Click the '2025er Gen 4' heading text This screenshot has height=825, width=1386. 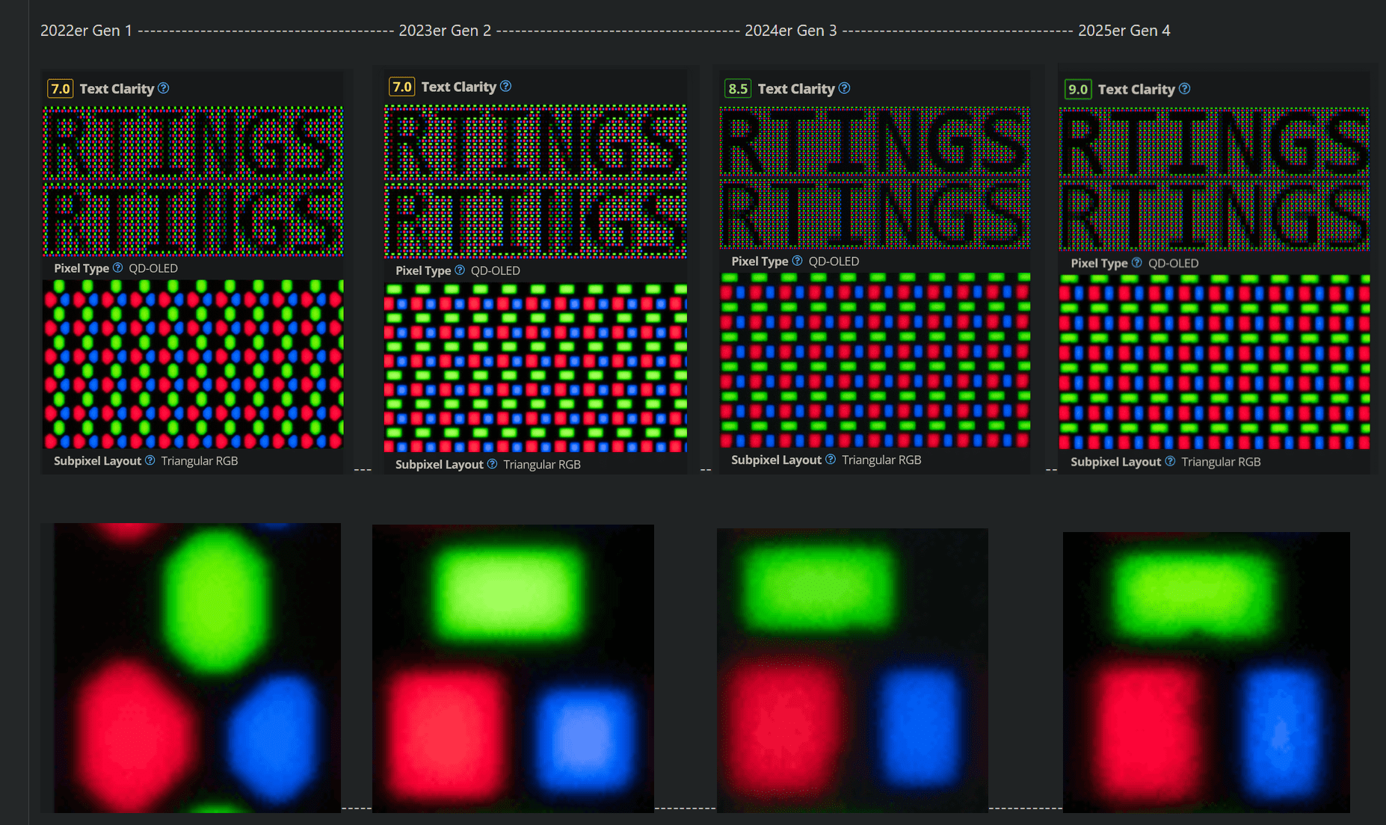point(1124,31)
